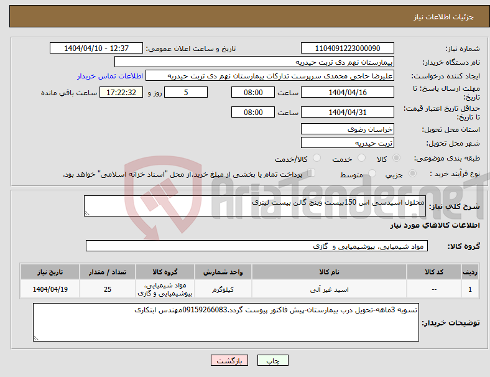Click the price validity date 1404/04/31
Screen dimensions: 490x377
click(347, 112)
